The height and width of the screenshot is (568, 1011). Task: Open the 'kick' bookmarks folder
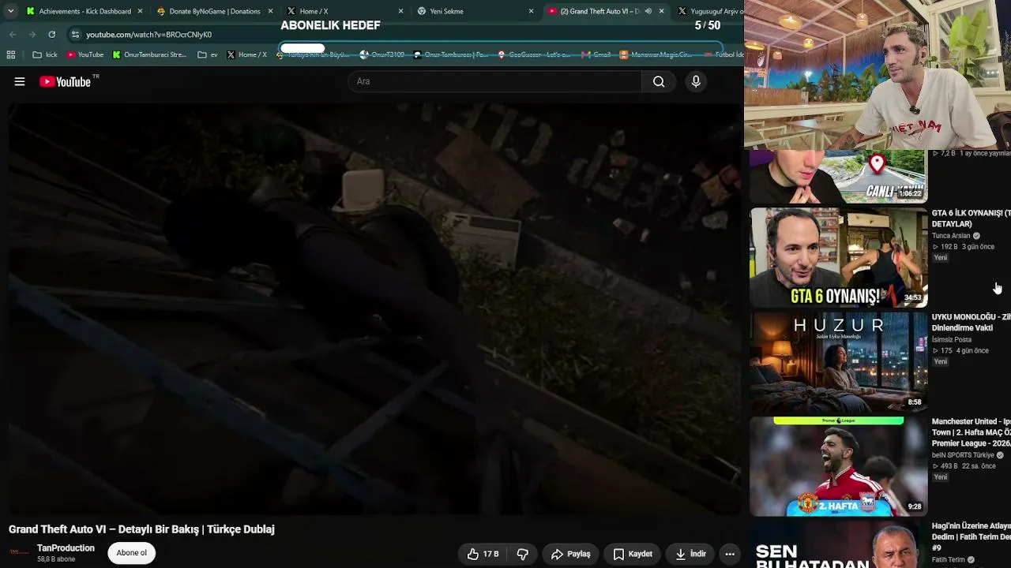(45, 54)
